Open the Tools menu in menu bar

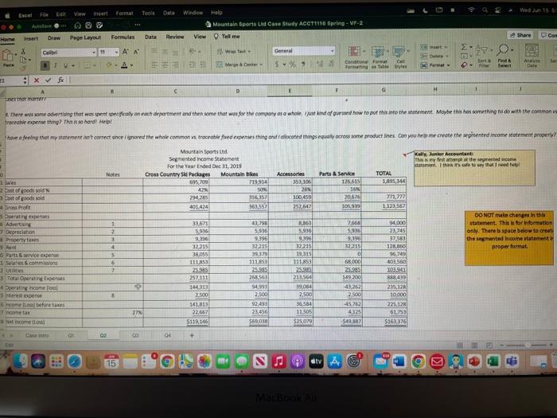[148, 13]
